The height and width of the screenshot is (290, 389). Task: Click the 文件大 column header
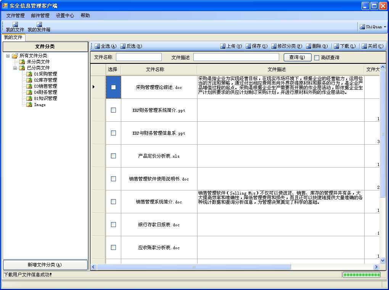tap(372, 69)
